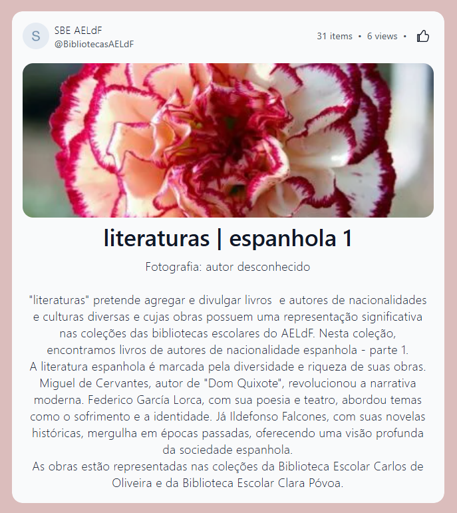Open the SBE AELdF profile avatar
457x513 pixels.
click(x=36, y=36)
